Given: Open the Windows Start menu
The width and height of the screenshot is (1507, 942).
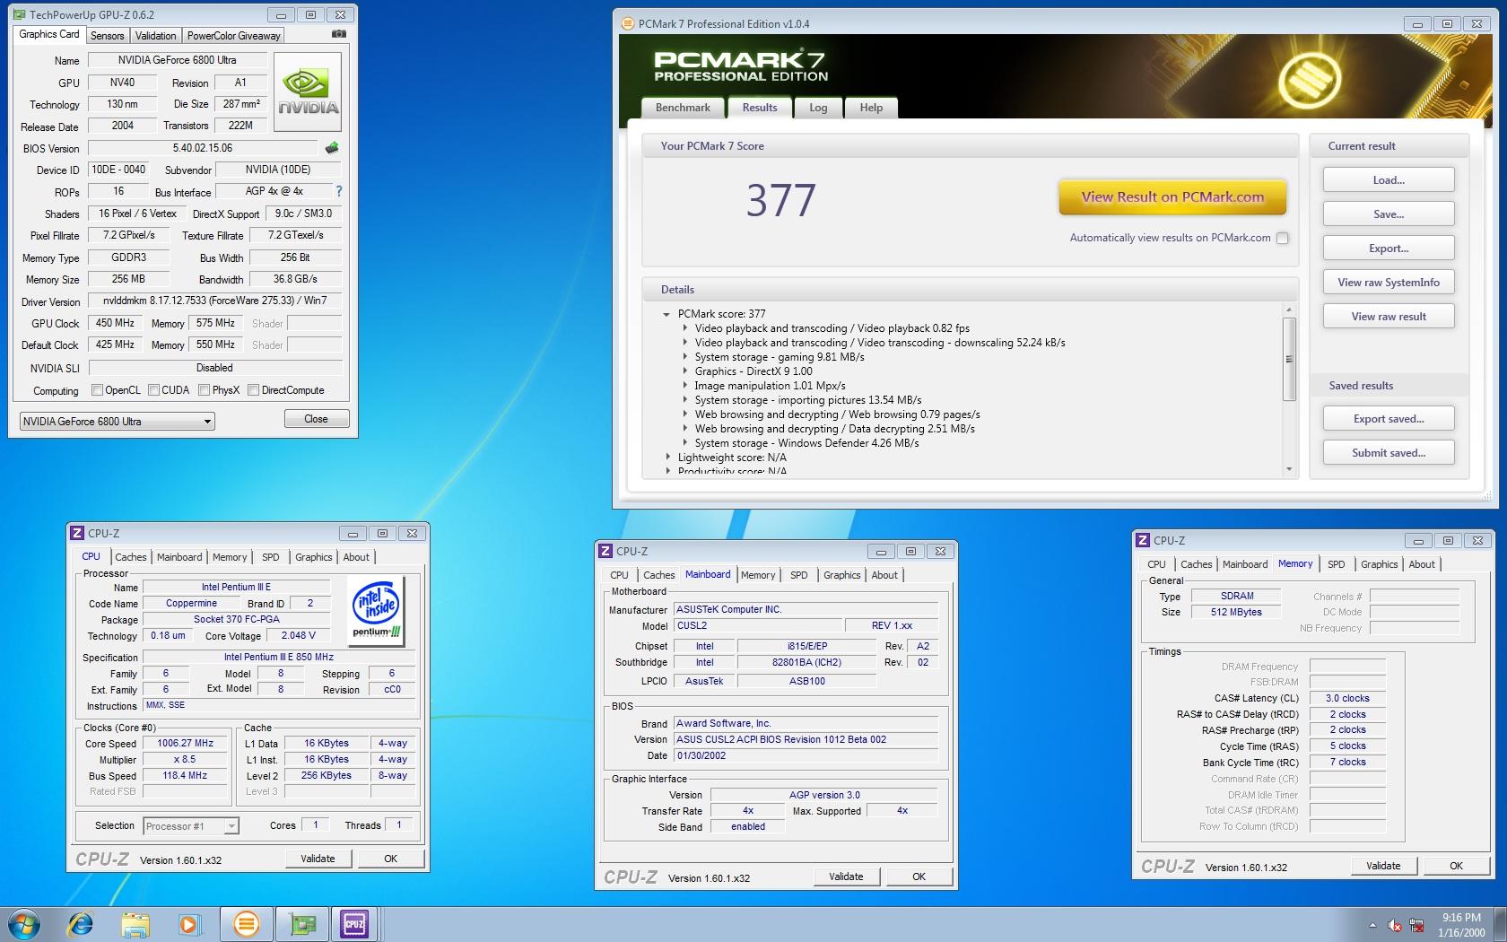Looking at the screenshot, I should (x=24, y=924).
